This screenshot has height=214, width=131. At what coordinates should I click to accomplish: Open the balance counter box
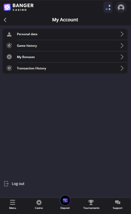pyautogui.click(x=108, y=7)
